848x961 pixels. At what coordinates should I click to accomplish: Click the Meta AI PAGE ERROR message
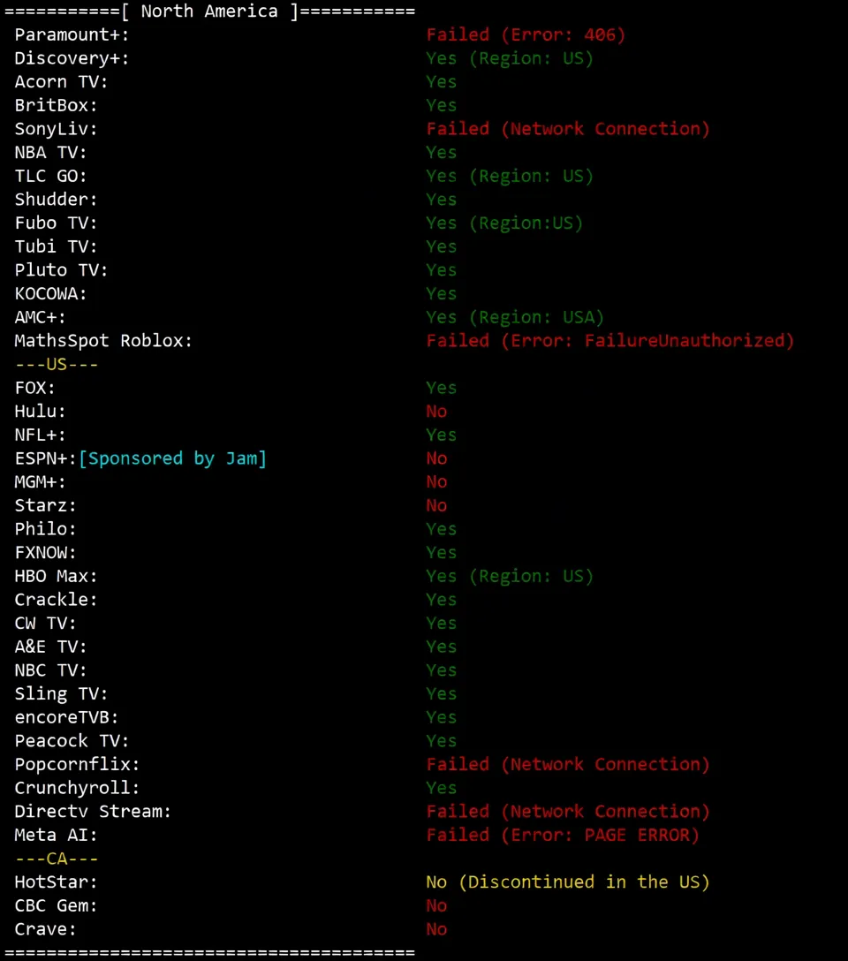[562, 835]
